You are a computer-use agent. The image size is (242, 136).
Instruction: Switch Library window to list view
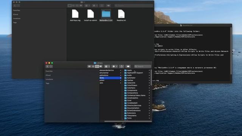[x=93, y=66]
